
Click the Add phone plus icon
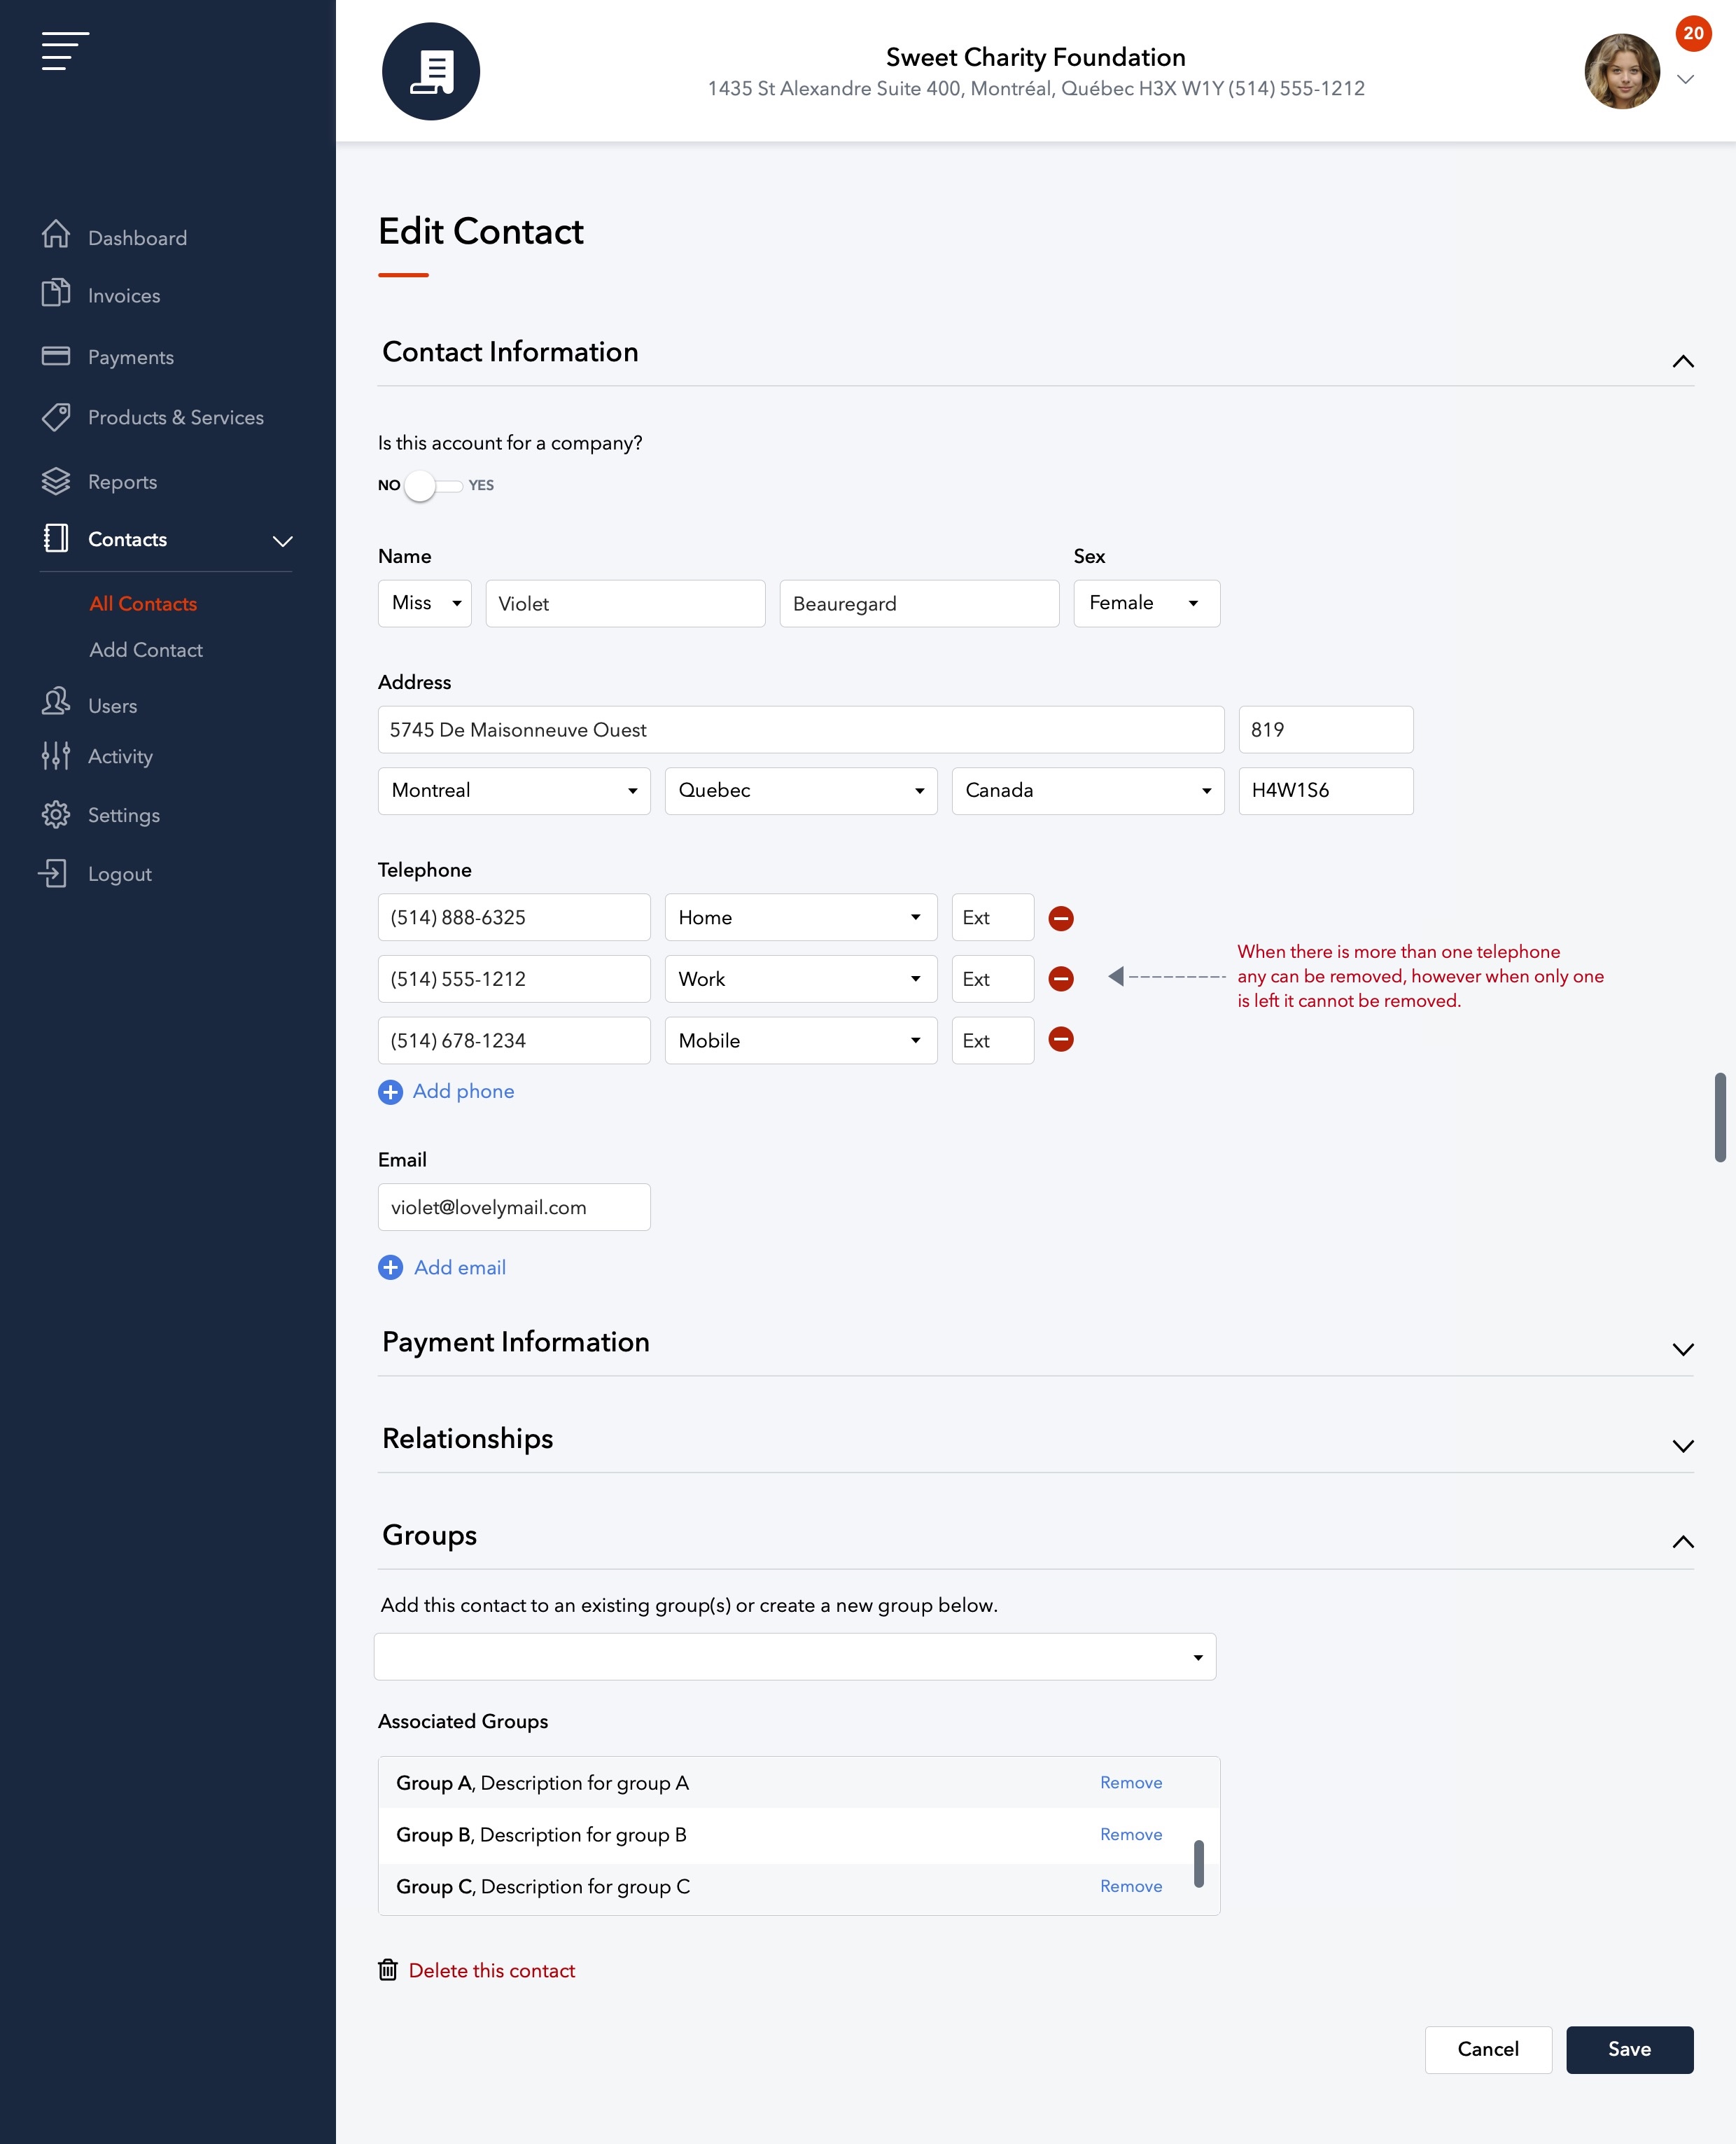click(390, 1092)
